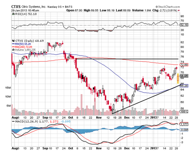Click the RSI indicator icon before RSI(14)
Screen dimensions: 191x151
click(13, 14)
